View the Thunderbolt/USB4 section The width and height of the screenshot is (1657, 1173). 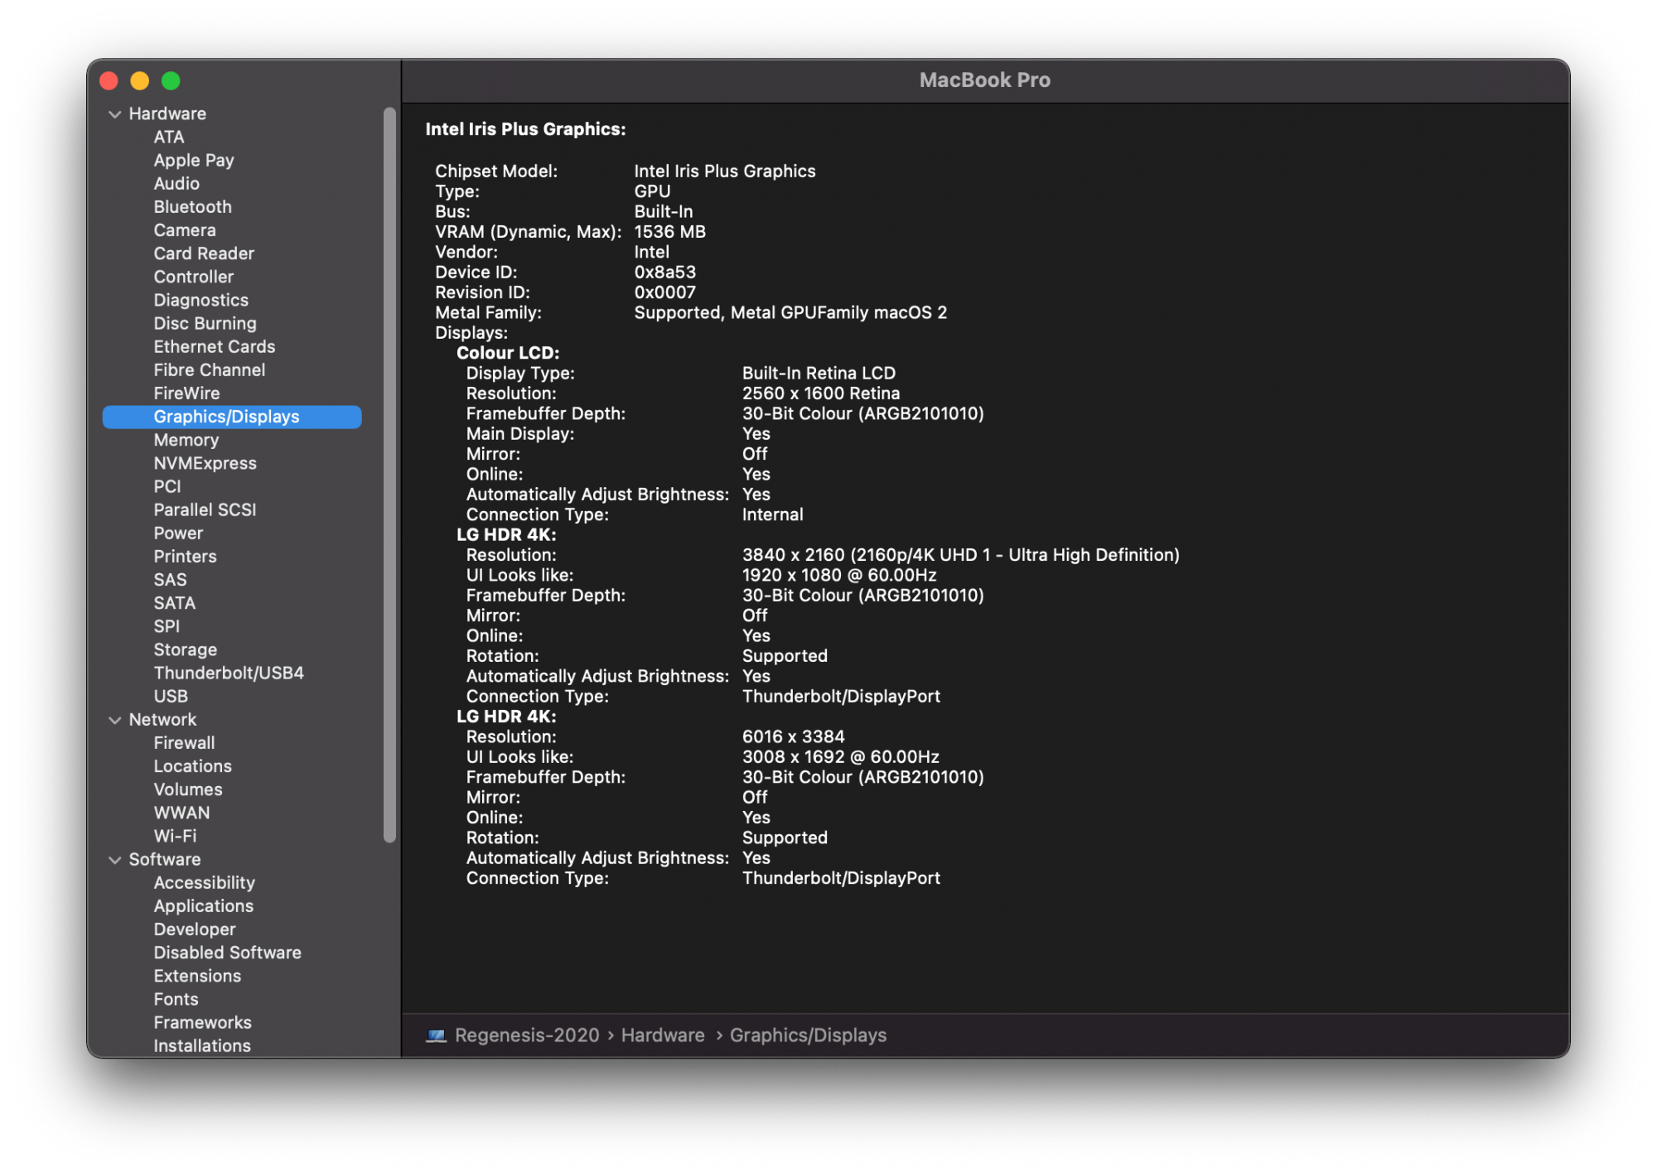point(229,672)
